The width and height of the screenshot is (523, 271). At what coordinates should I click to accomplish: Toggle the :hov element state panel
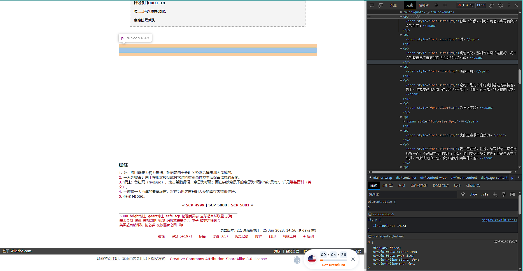tap(473, 194)
